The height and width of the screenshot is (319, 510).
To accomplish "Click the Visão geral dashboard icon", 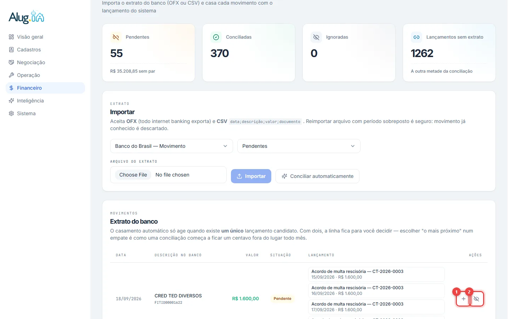I will (x=11, y=37).
